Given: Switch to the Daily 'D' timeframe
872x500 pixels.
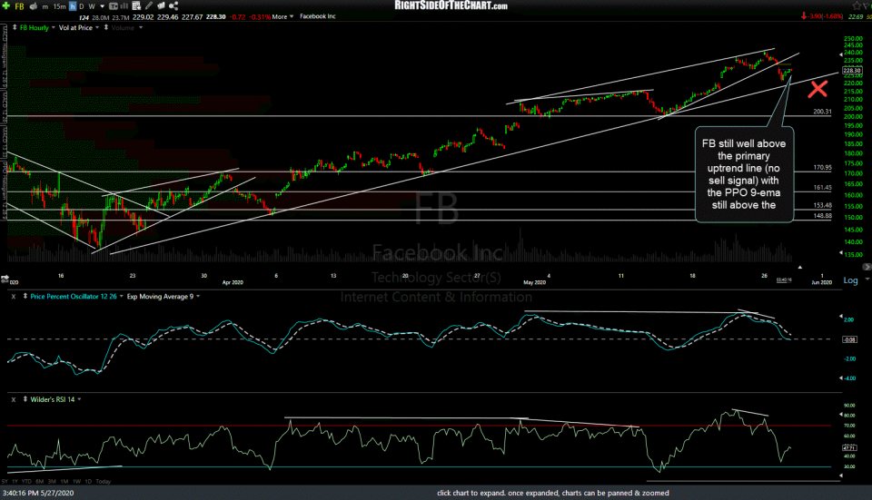Looking at the screenshot, I should 81,6.
